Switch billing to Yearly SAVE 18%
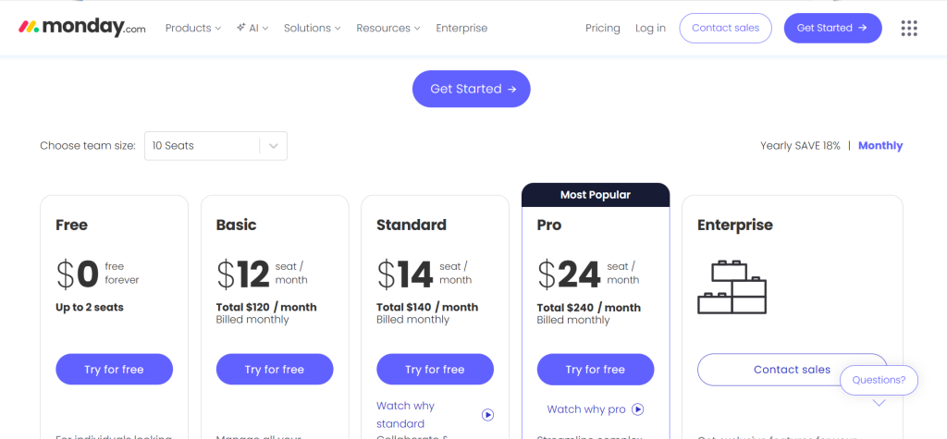This screenshot has width=947, height=439. (x=800, y=146)
